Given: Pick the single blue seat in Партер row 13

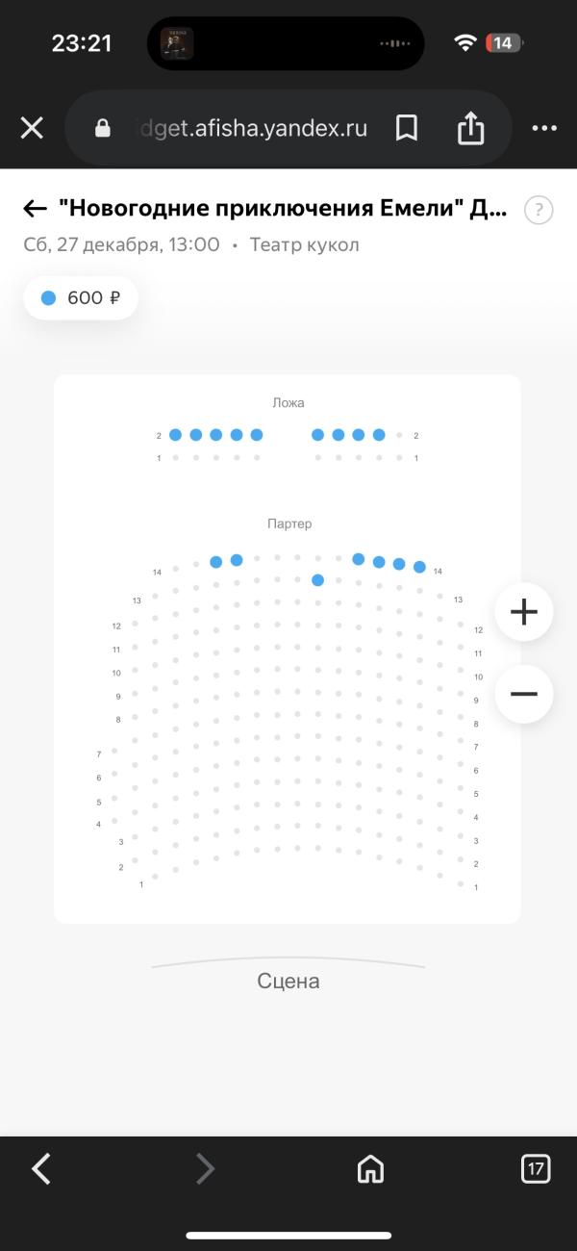Looking at the screenshot, I should click(317, 579).
